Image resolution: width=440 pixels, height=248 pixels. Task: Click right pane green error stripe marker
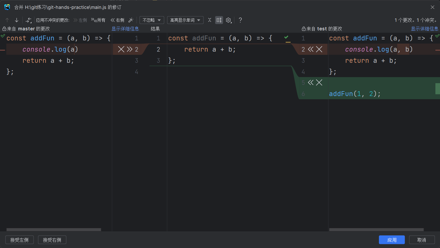438,89
